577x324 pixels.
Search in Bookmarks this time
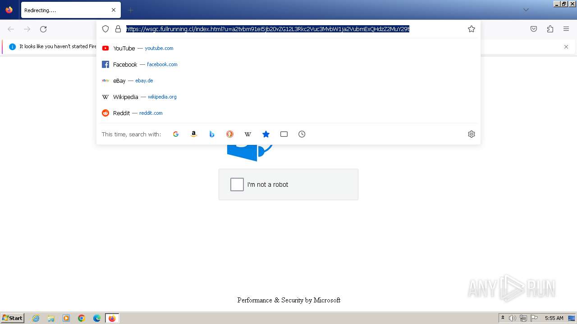point(266,134)
